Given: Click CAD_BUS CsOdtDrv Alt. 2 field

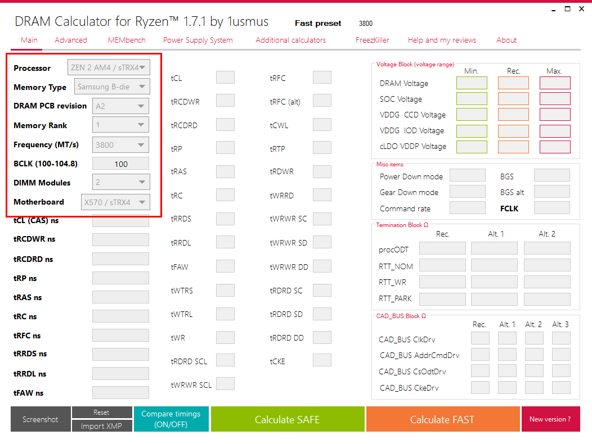Looking at the screenshot, I should 534,371.
